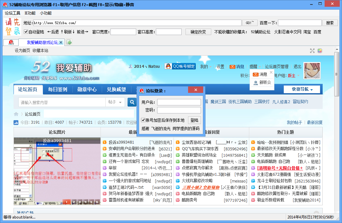Open the 小功能 menu
The image size is (342, 223).
pyautogui.click(x=46, y=13)
